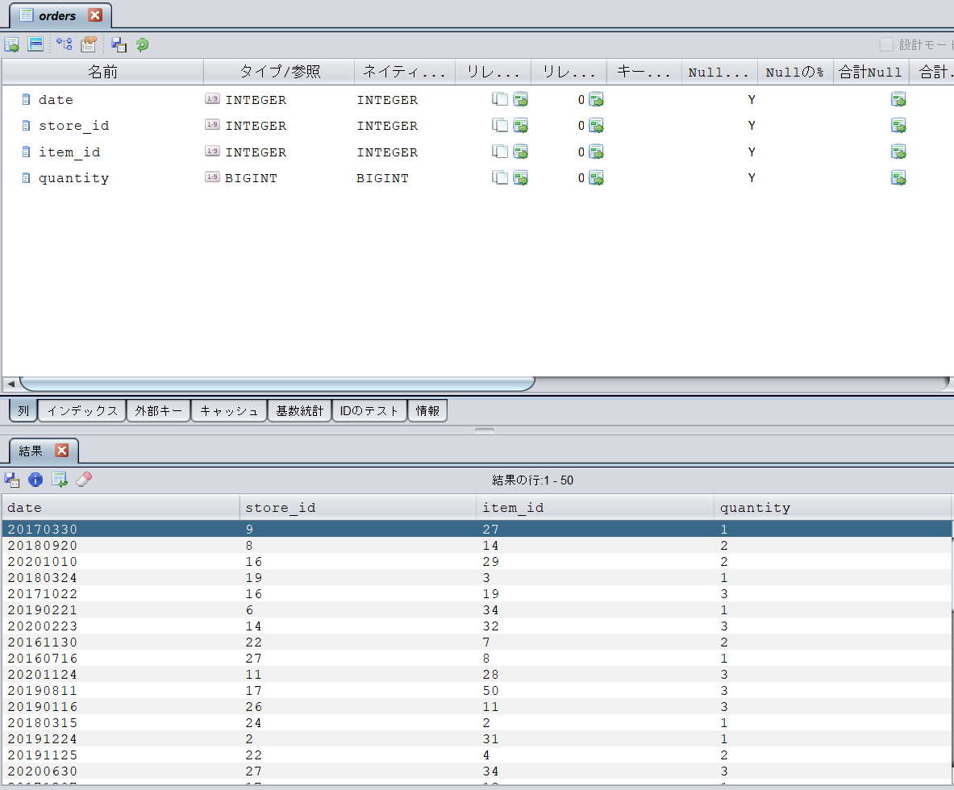Click the arrow icon next to 0 in quantity row
Screen dimensions: 954x790
[596, 177]
